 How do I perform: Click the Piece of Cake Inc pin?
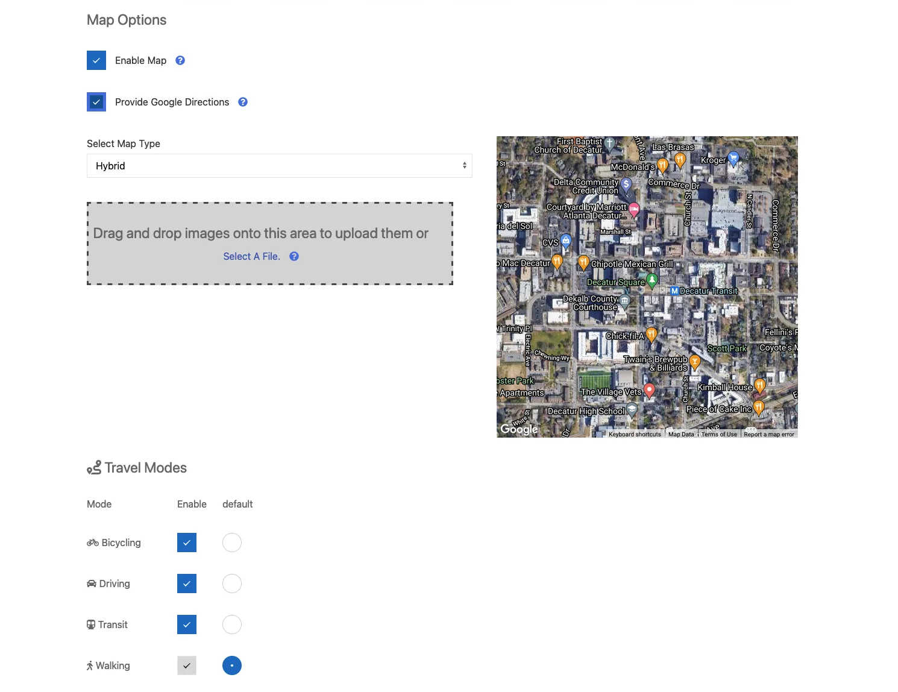(x=759, y=408)
